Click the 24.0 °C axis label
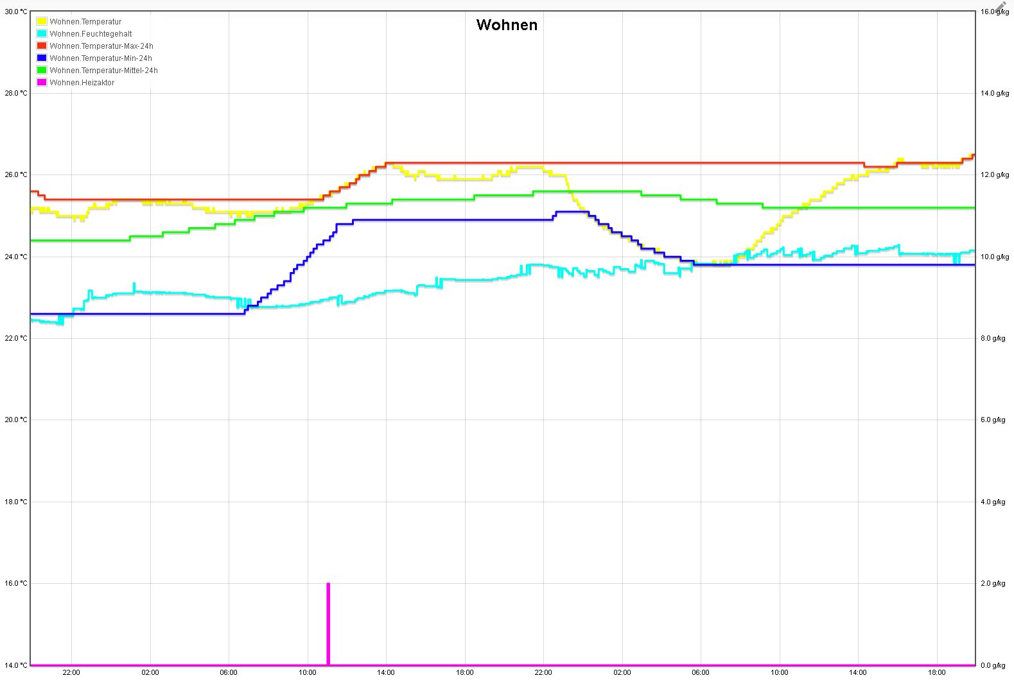This screenshot has width=1014, height=680. pyautogui.click(x=16, y=257)
